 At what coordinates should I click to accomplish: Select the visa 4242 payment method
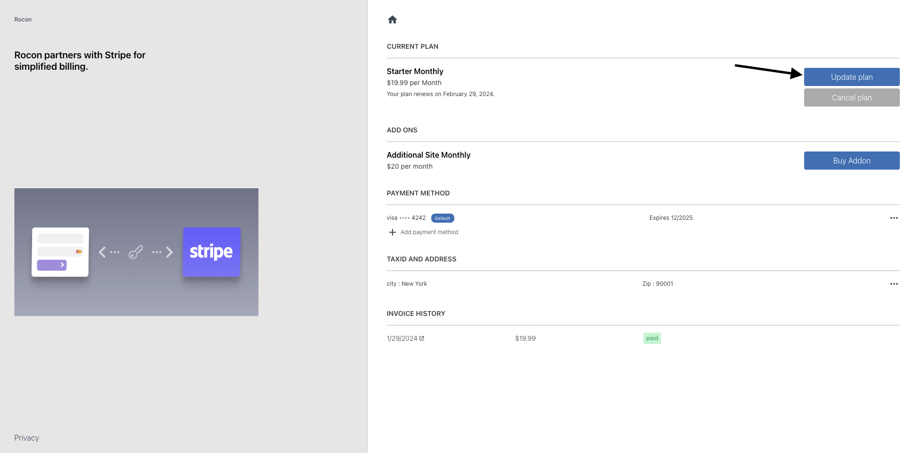pyautogui.click(x=406, y=218)
